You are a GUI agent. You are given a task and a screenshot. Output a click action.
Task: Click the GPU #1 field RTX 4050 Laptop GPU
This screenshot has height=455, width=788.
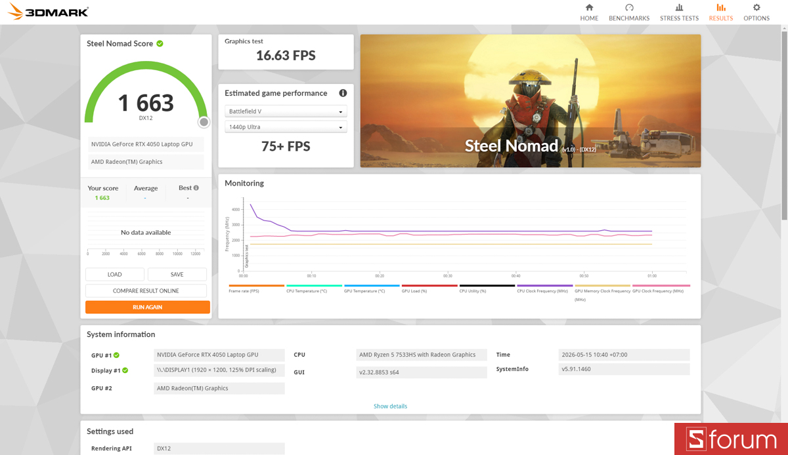click(x=219, y=355)
